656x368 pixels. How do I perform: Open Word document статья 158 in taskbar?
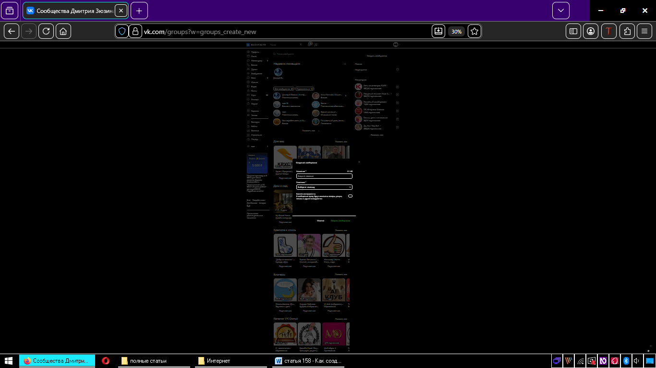pos(308,361)
